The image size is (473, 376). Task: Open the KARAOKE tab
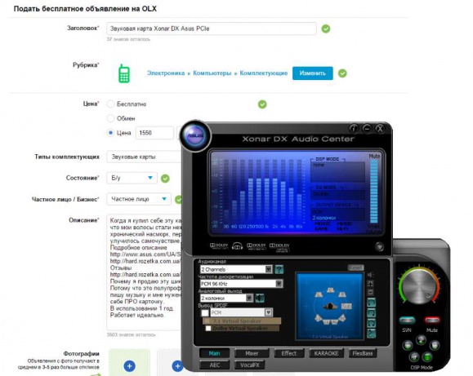pos(326,353)
